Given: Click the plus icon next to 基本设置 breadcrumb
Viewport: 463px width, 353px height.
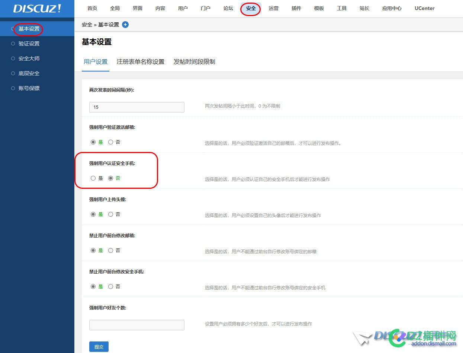Looking at the screenshot, I should pyautogui.click(x=125, y=25).
